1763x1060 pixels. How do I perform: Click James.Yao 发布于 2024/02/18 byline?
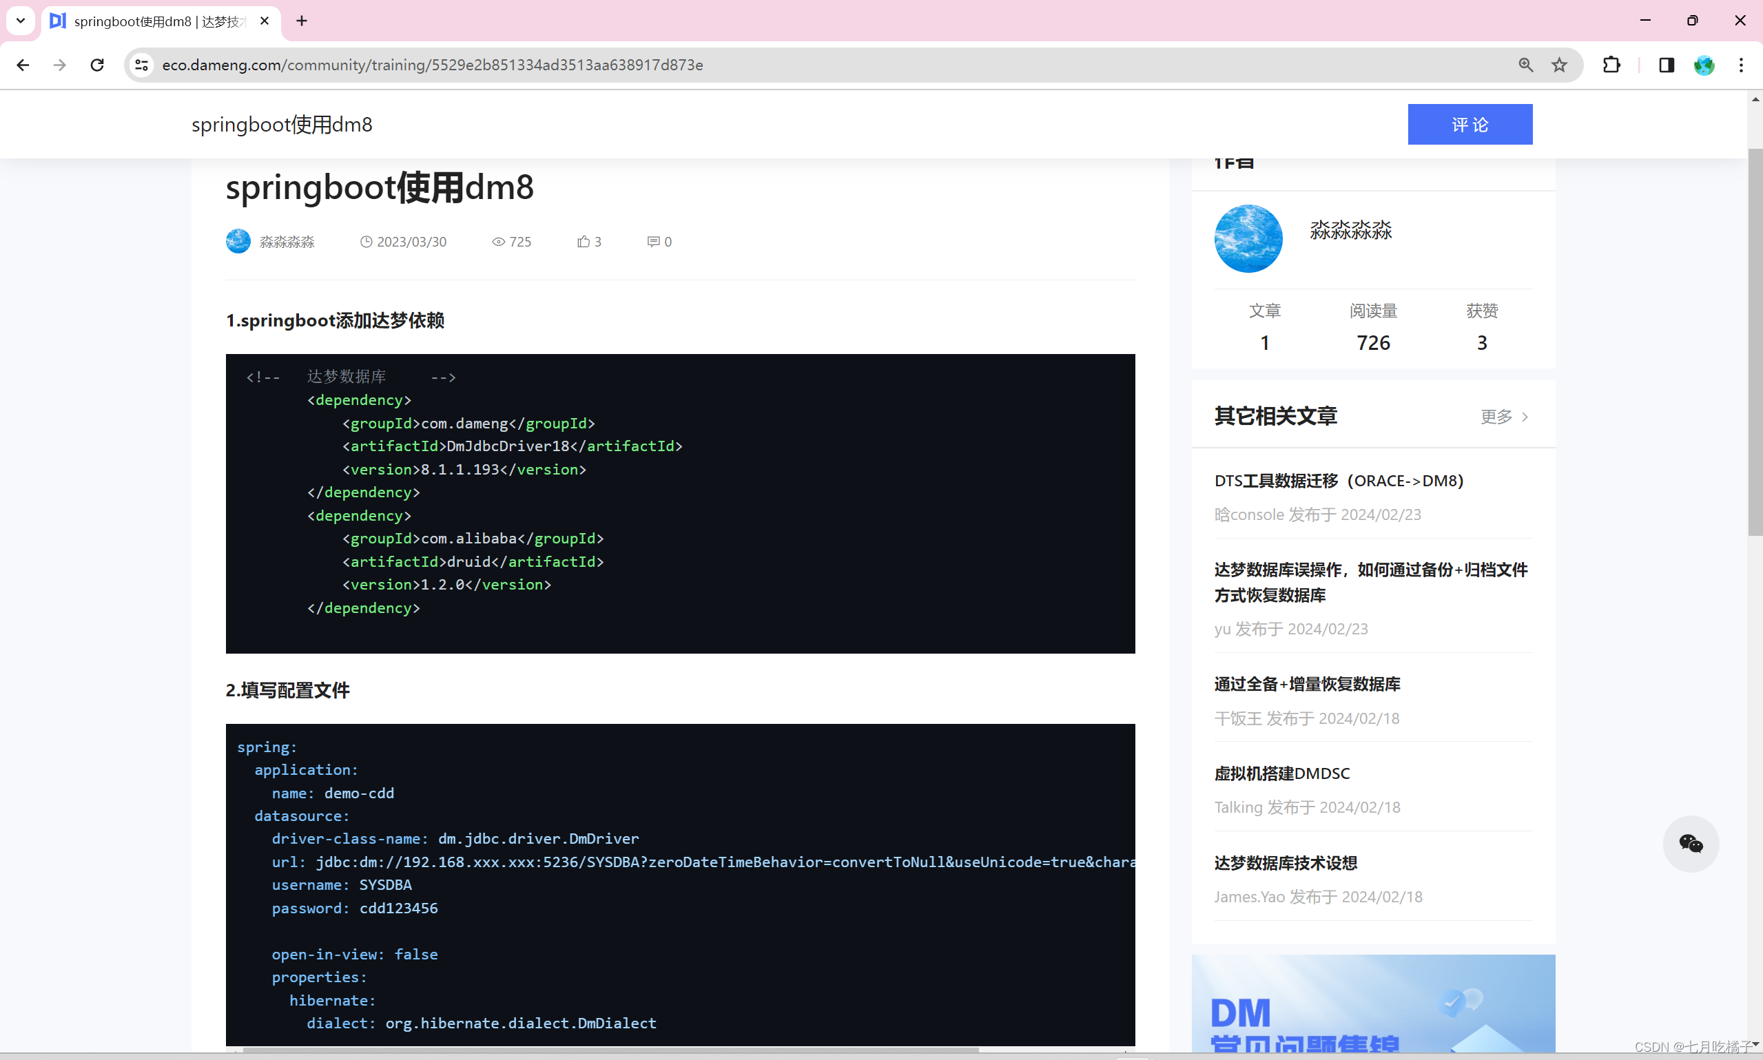1319,897
